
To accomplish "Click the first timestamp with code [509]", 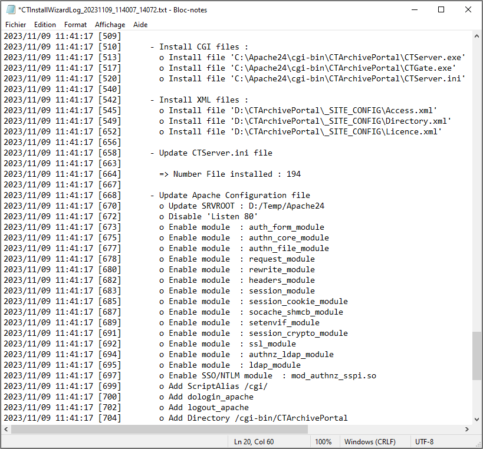I will (x=63, y=36).
